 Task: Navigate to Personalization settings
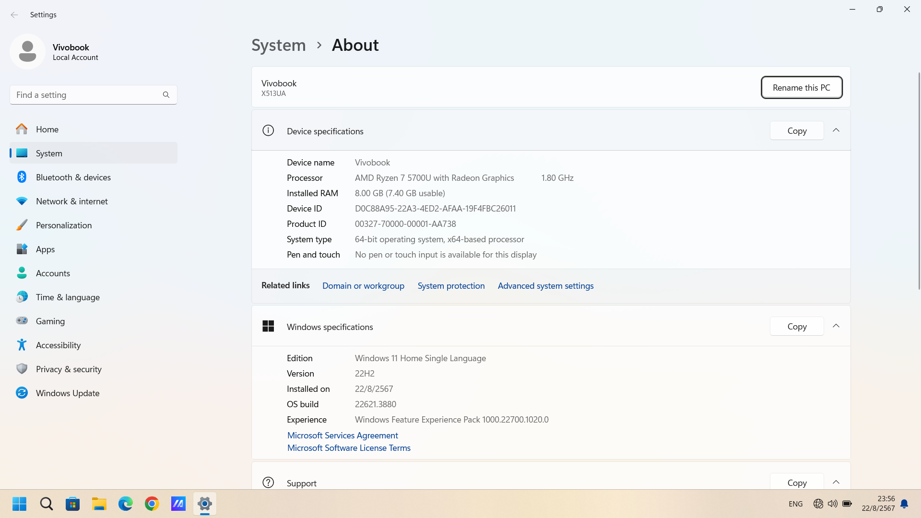click(94, 225)
